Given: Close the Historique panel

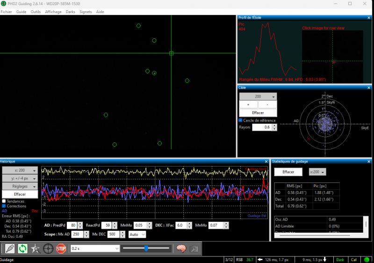Looking at the screenshot, I should point(266,162).
